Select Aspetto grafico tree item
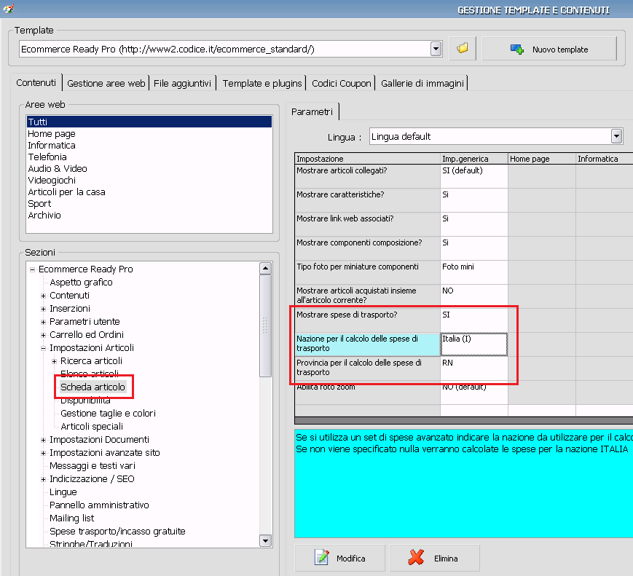This screenshot has height=576, width=633. 81,283
